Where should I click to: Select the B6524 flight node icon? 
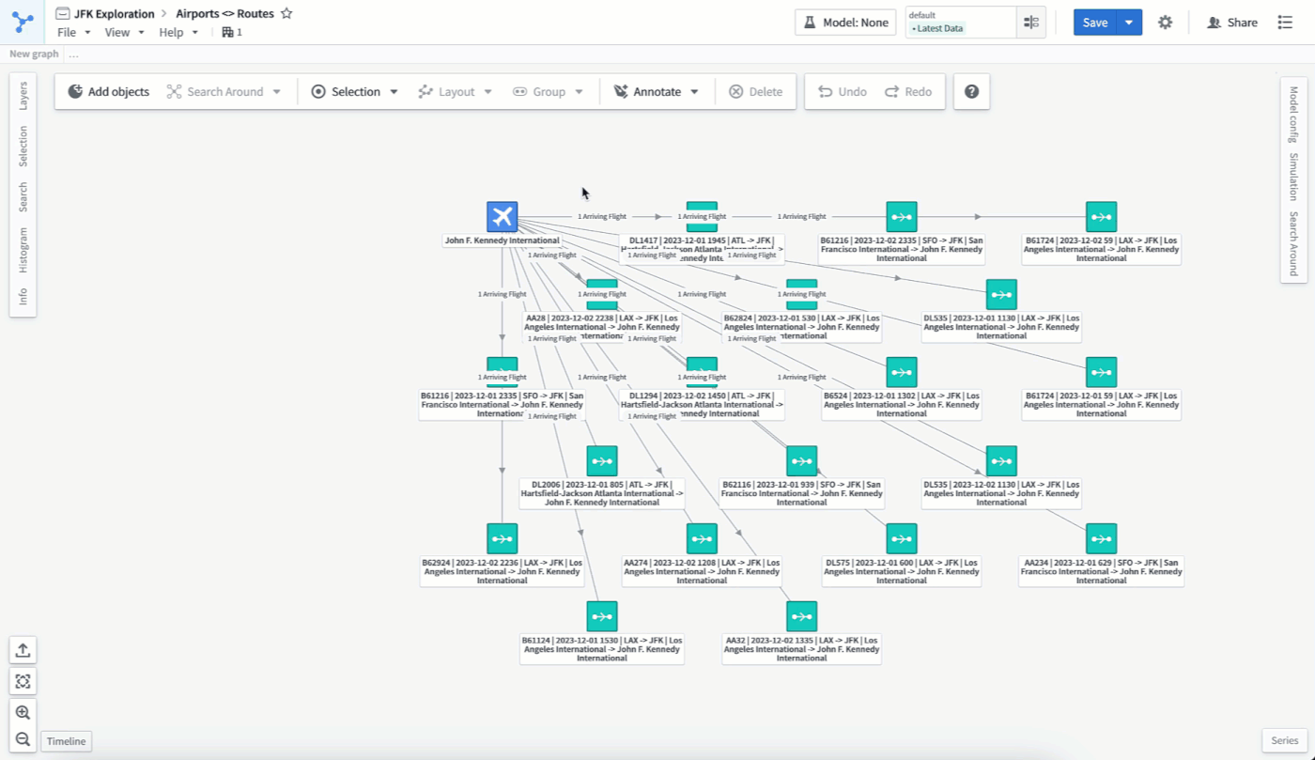(x=902, y=373)
